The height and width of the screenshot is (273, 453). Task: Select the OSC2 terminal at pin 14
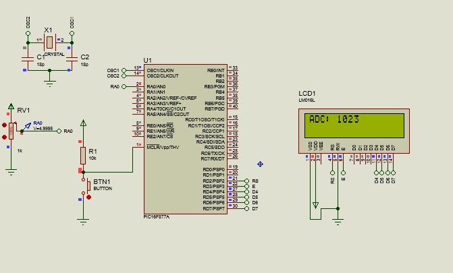(x=124, y=76)
